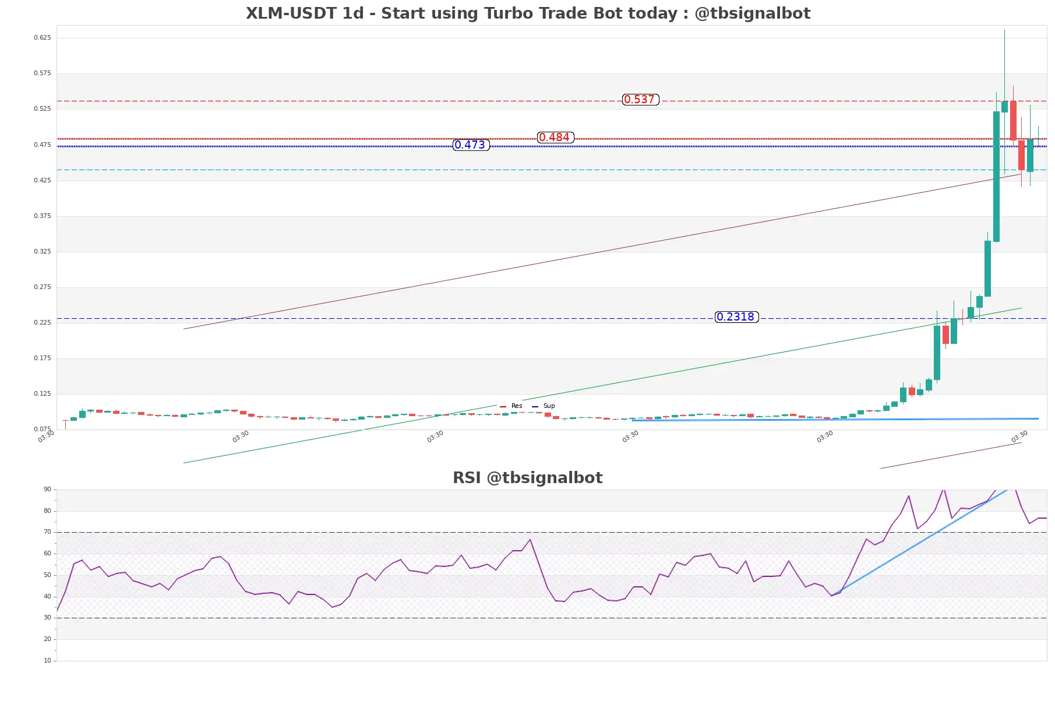Click the 0.325 price axis label
The height and width of the screenshot is (704, 1055).
click(x=43, y=252)
